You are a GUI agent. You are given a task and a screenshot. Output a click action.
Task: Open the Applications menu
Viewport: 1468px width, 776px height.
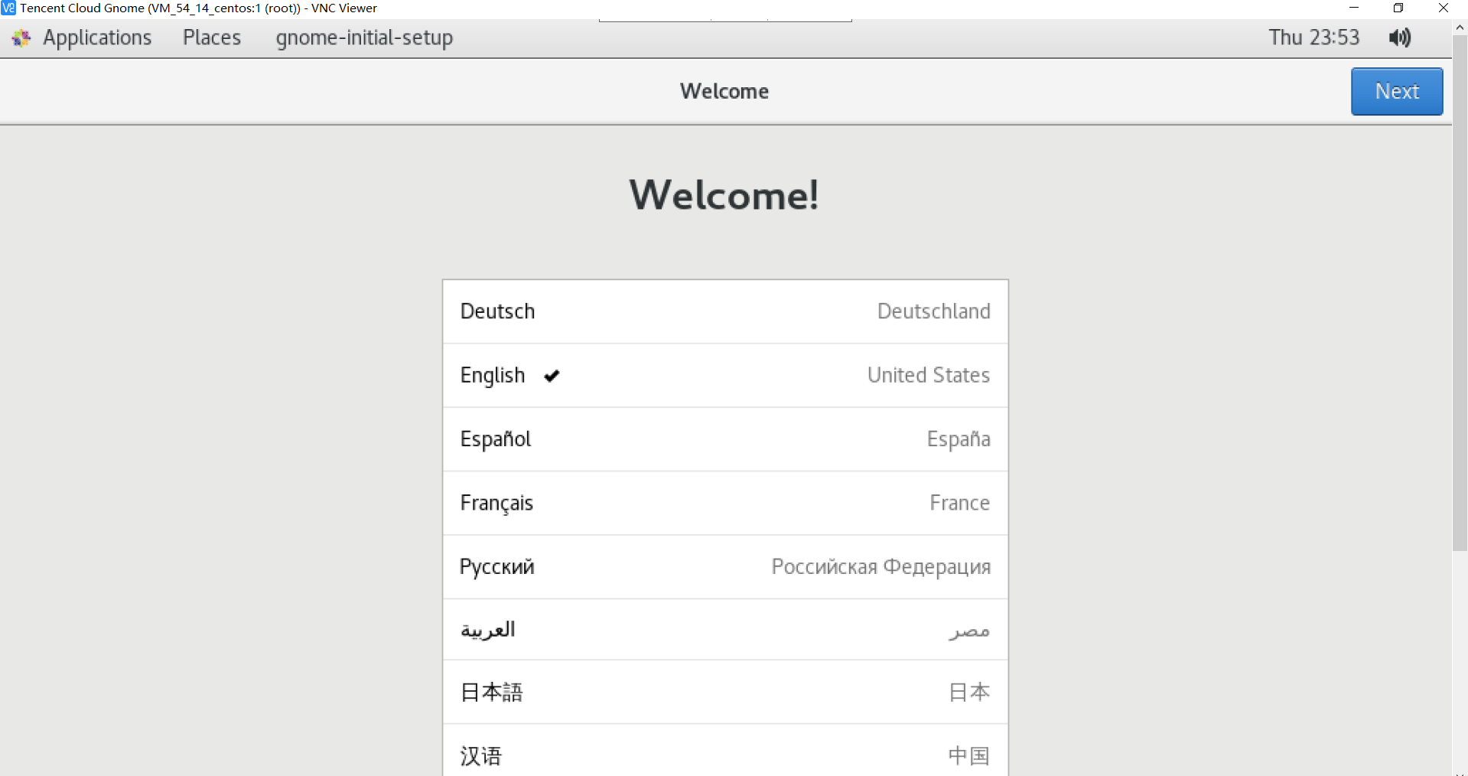(x=97, y=37)
